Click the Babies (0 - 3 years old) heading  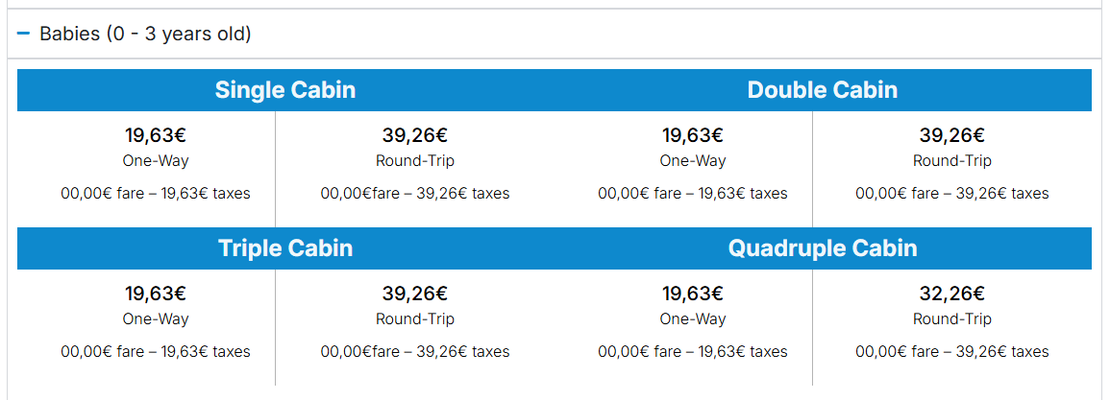[145, 35]
